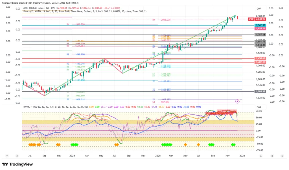Open the COP currency selector on main chart
This screenshot has height=170, width=289.
[x=259, y=9]
